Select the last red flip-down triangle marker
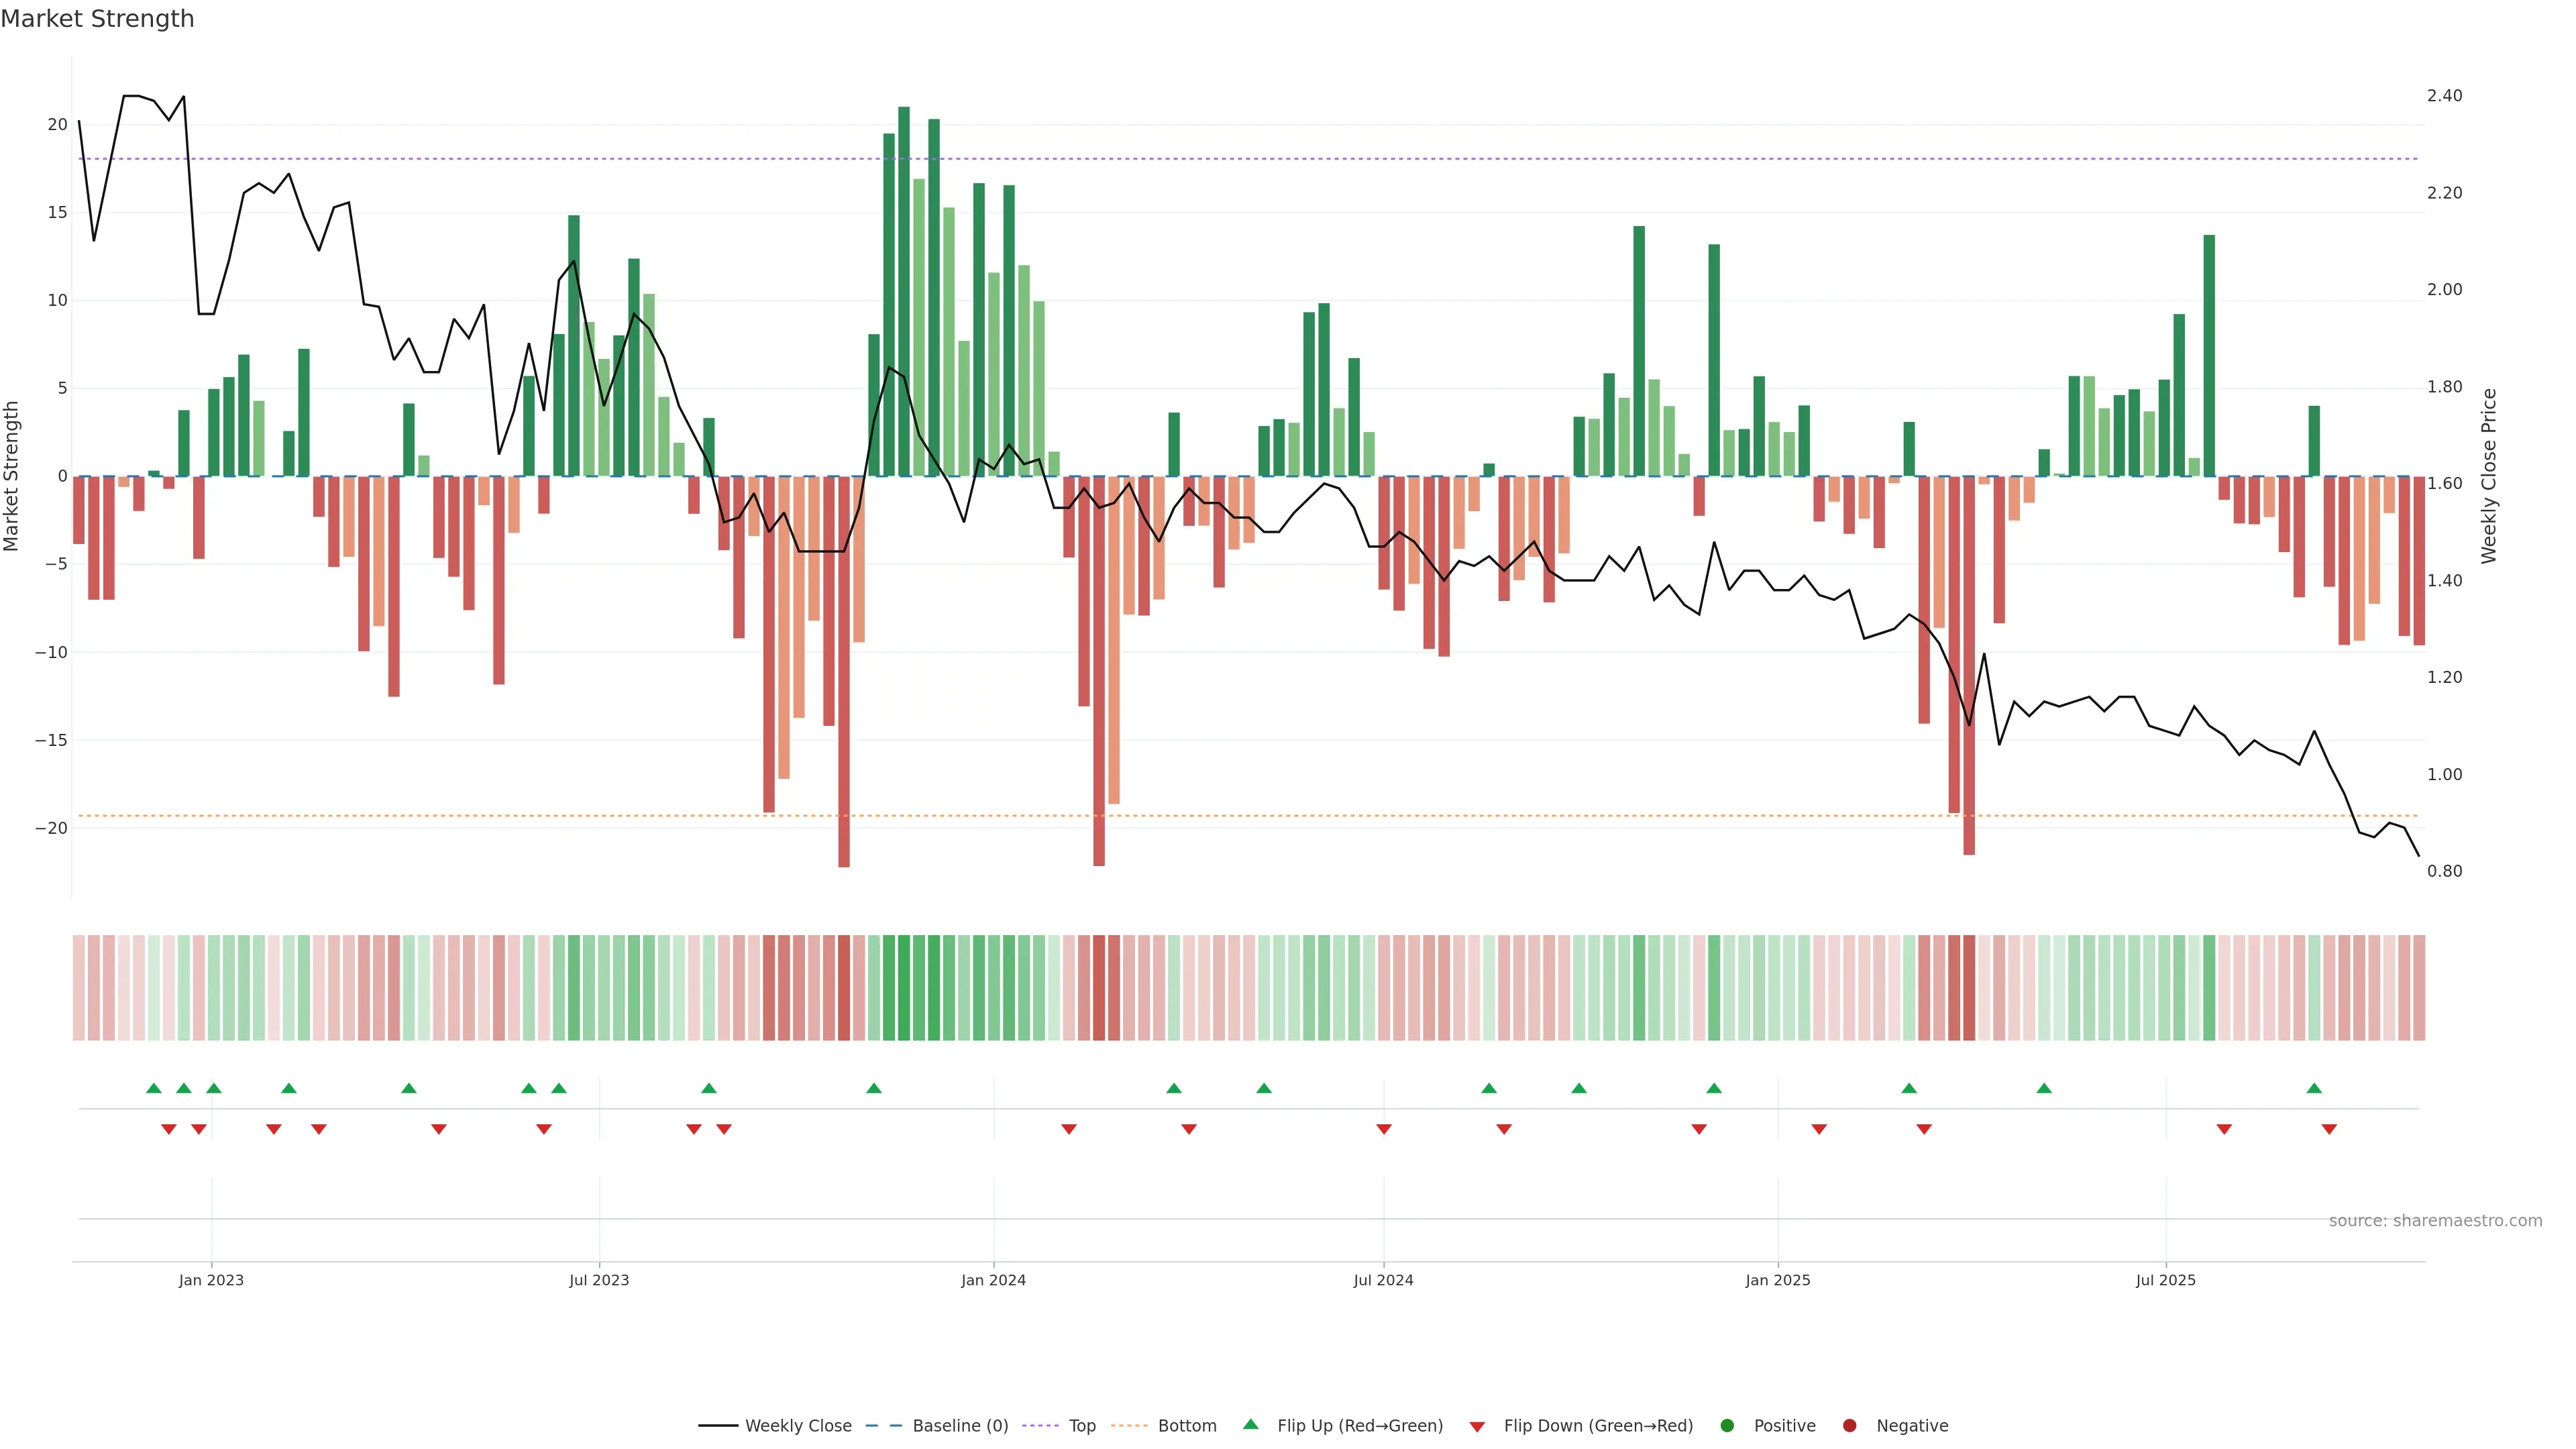 (2329, 1129)
